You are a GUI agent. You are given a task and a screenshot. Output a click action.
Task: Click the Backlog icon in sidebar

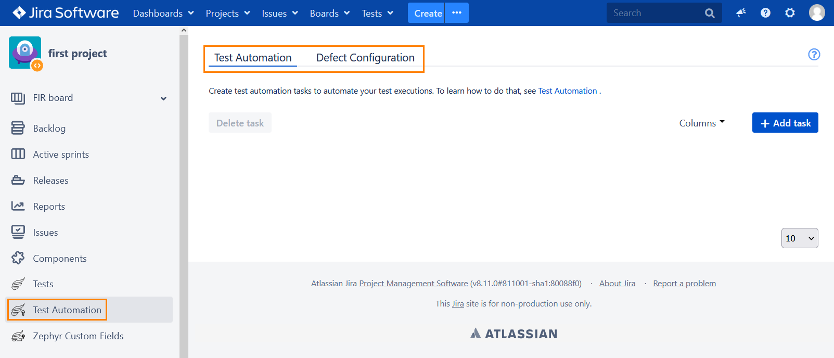point(18,128)
